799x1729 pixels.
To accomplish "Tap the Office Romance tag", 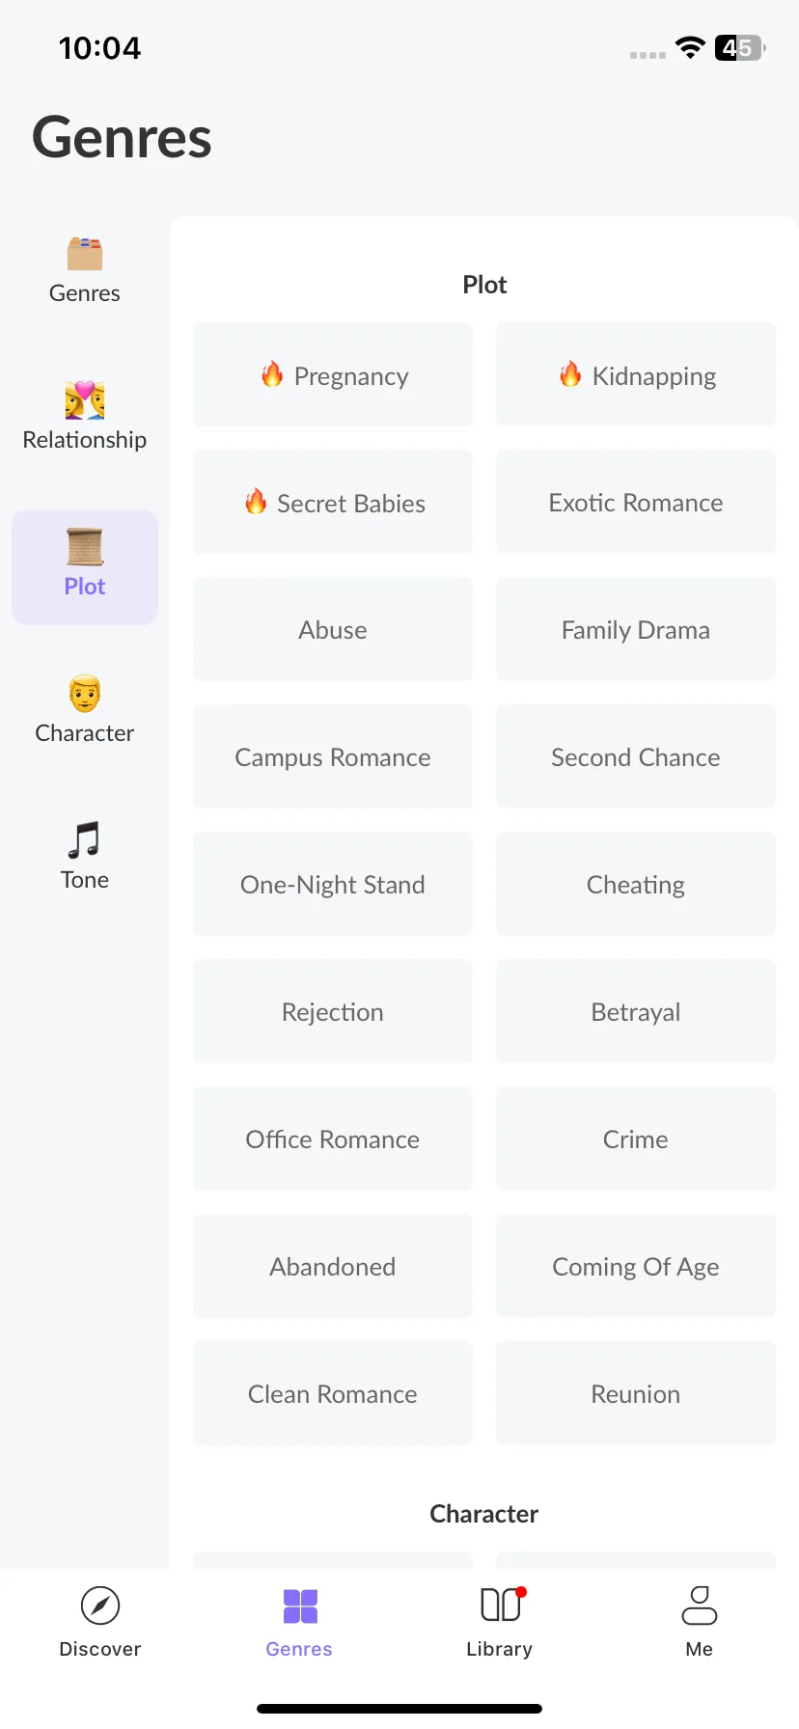I will coord(333,1139).
